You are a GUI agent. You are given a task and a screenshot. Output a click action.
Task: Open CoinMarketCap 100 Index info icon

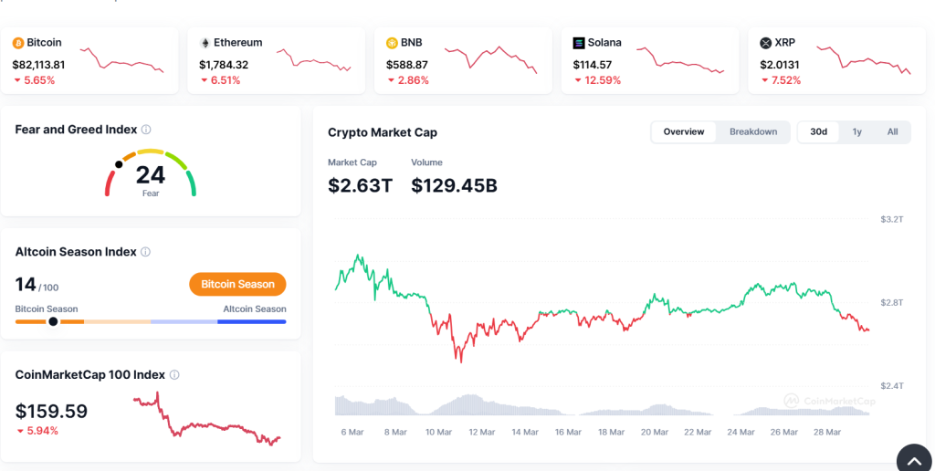tap(174, 374)
